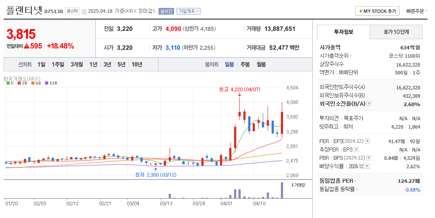Click the 고가 value 4,090

[x=174, y=29]
